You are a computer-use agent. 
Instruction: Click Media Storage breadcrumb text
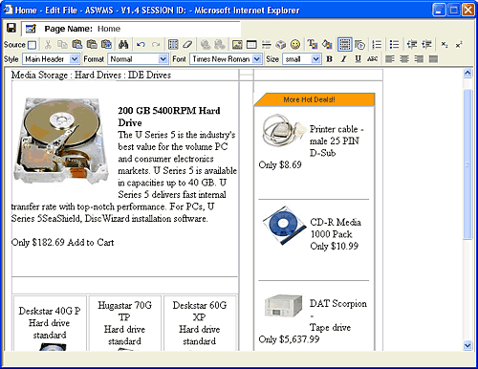(39, 76)
